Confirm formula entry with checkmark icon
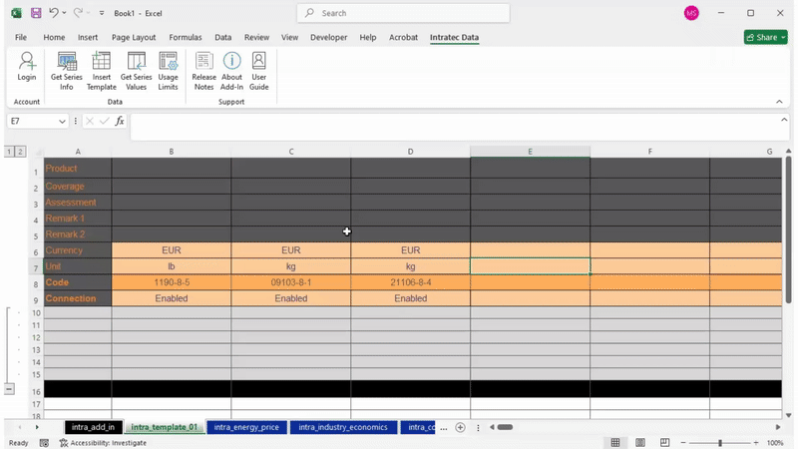The height and width of the screenshot is (449, 798). 105,121
